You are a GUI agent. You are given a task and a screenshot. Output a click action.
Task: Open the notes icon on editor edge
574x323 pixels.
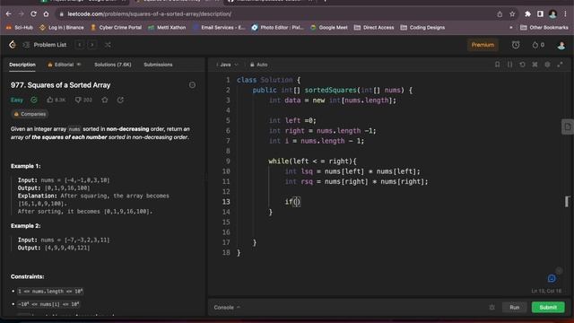[x=568, y=127]
